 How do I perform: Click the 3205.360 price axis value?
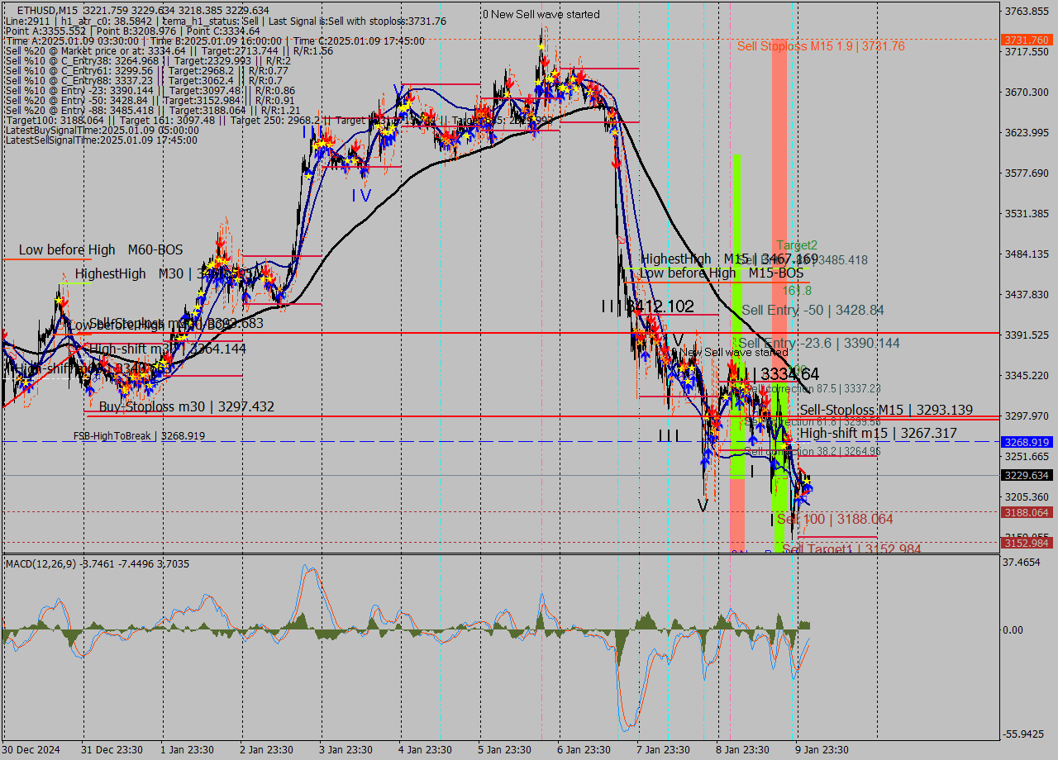tap(1027, 496)
